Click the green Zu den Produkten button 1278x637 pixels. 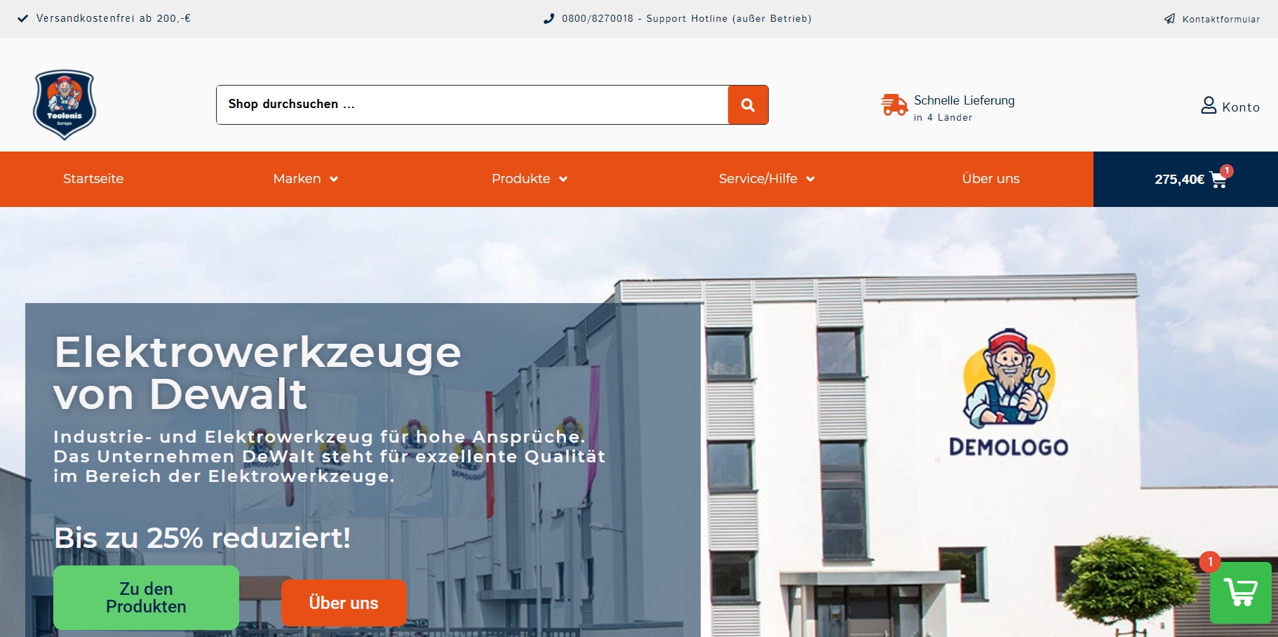point(146,598)
